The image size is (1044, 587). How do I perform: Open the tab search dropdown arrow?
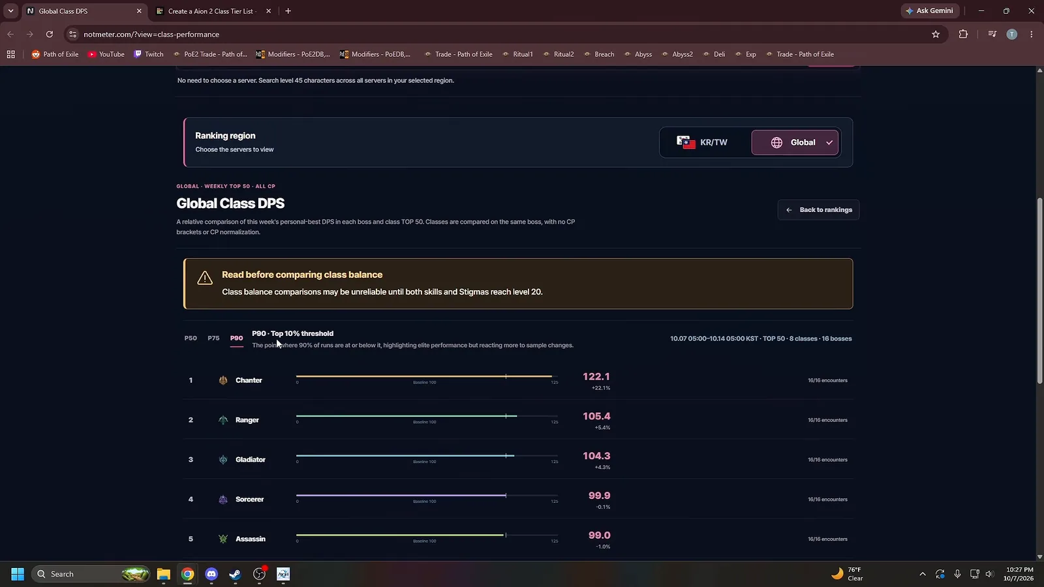tap(10, 11)
